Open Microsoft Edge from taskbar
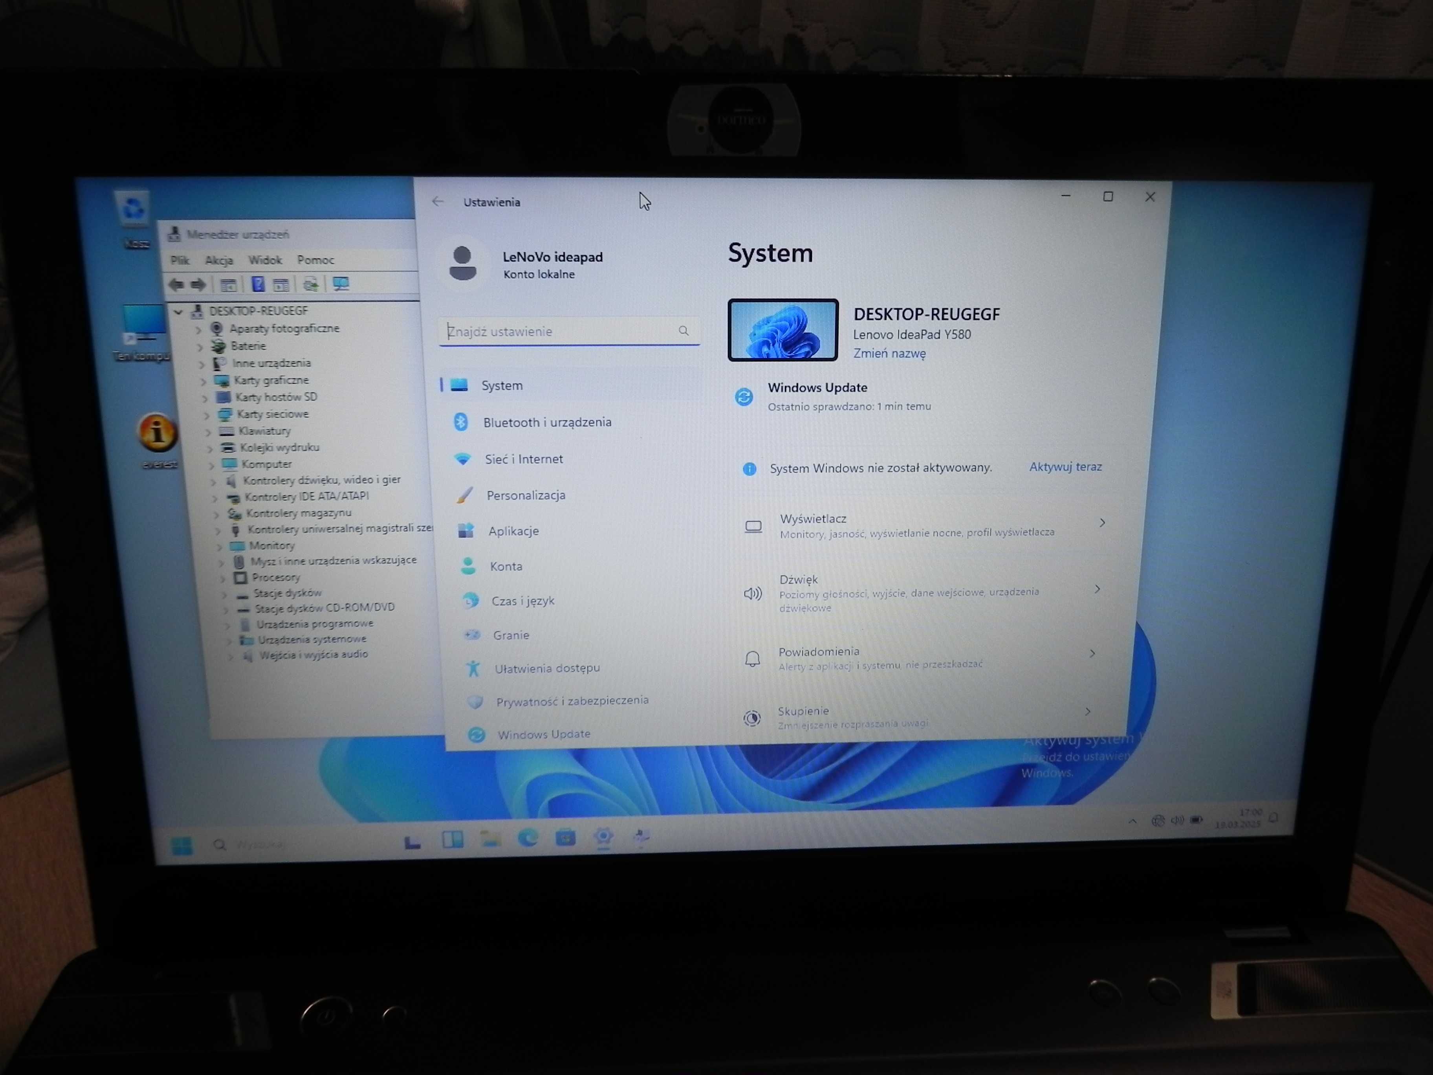 [527, 838]
